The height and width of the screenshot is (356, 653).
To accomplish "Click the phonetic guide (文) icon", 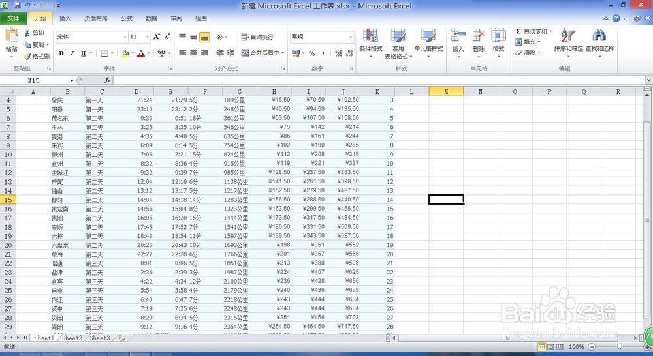I will tap(161, 53).
